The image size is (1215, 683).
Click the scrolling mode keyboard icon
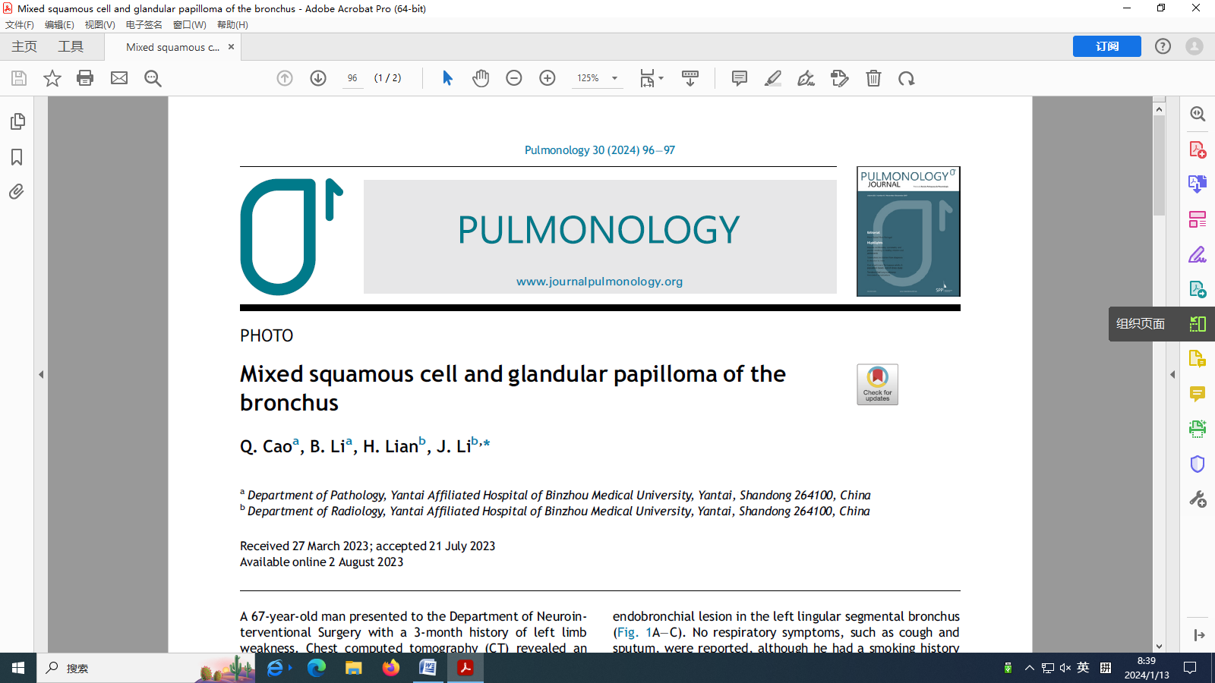point(690,78)
